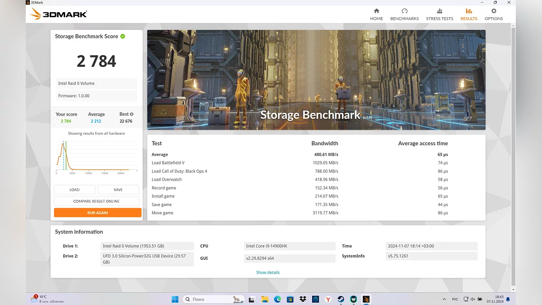Open the Home tab icon
The image size is (542, 305).
376,11
